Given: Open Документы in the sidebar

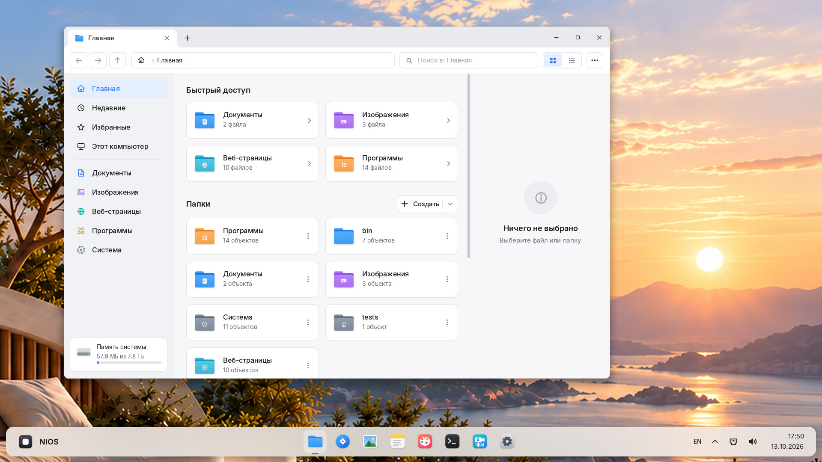Looking at the screenshot, I should click(x=119, y=173).
